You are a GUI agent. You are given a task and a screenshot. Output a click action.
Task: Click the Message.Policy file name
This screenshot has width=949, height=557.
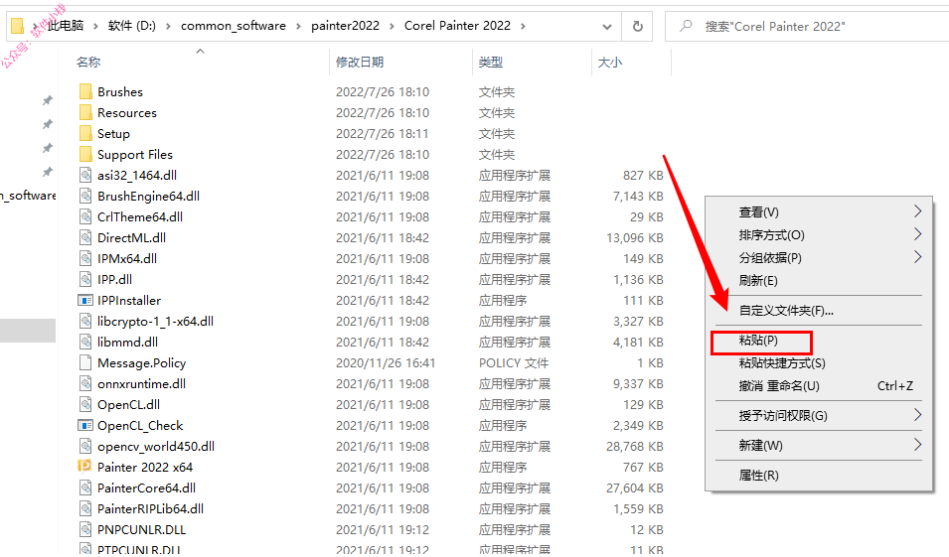click(x=142, y=363)
